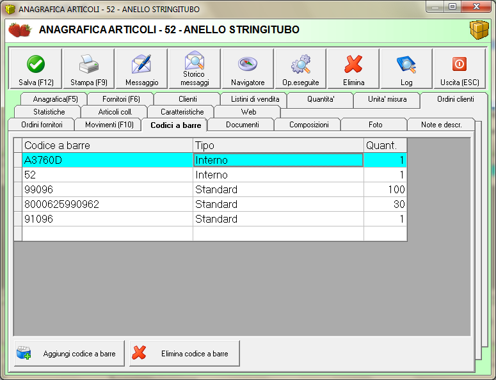
Task: Open the Documenti tab
Action: [242, 125]
